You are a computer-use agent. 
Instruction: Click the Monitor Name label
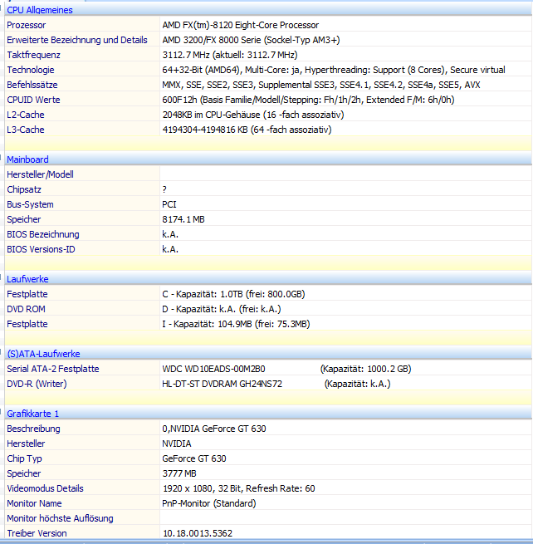pos(34,503)
